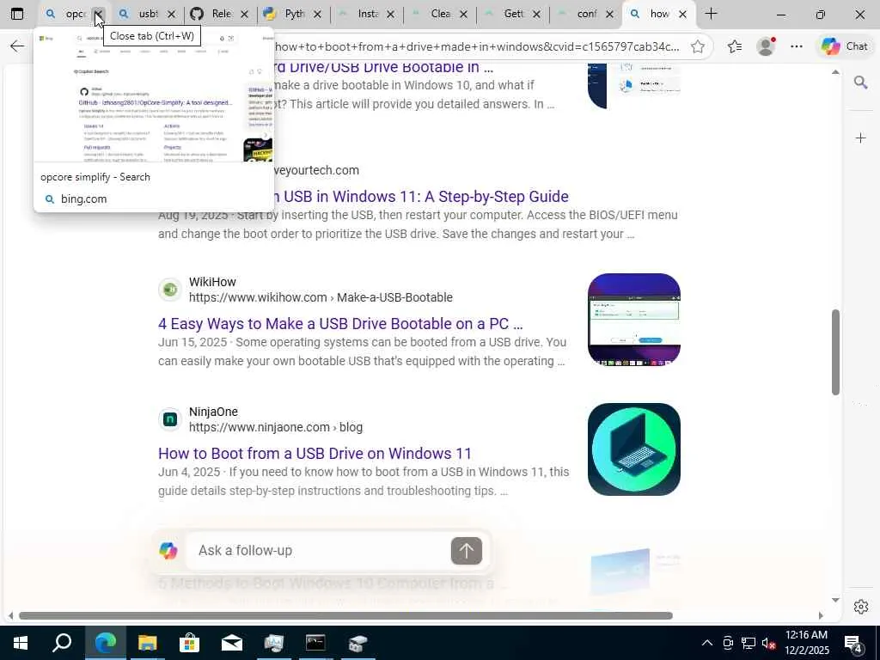
Task: Click the NinjaOne site favicon
Action: 169,419
